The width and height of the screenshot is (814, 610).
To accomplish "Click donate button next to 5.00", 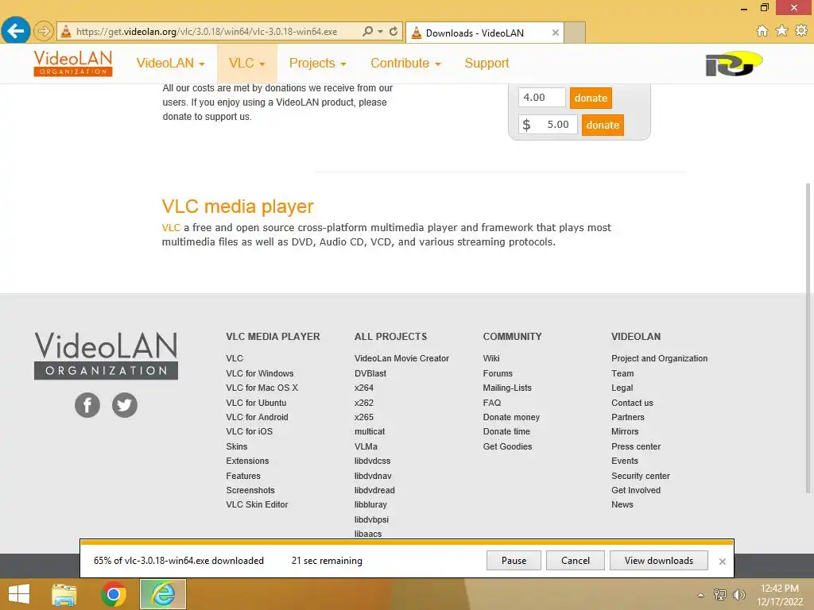I will pyautogui.click(x=603, y=125).
